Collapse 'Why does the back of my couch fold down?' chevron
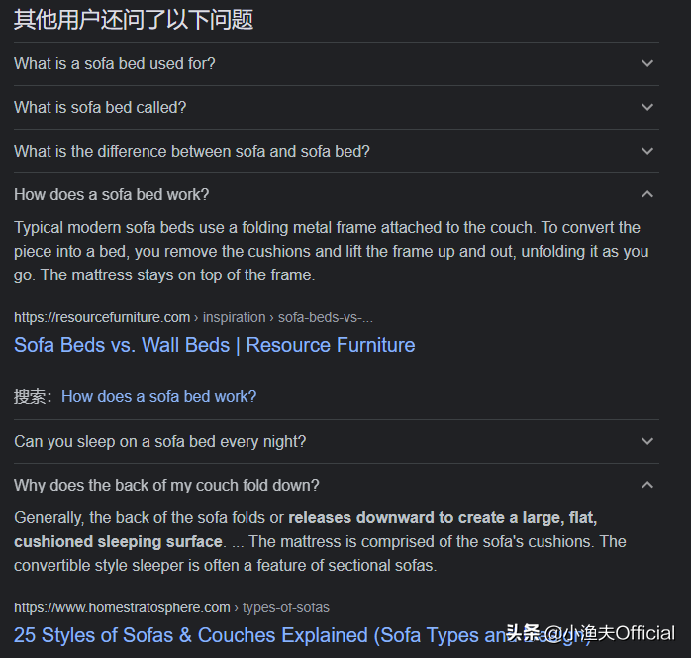691x658 pixels. tap(646, 485)
